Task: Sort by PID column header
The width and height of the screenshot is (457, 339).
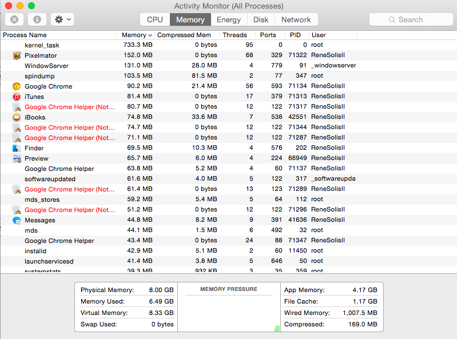Action: pos(296,35)
